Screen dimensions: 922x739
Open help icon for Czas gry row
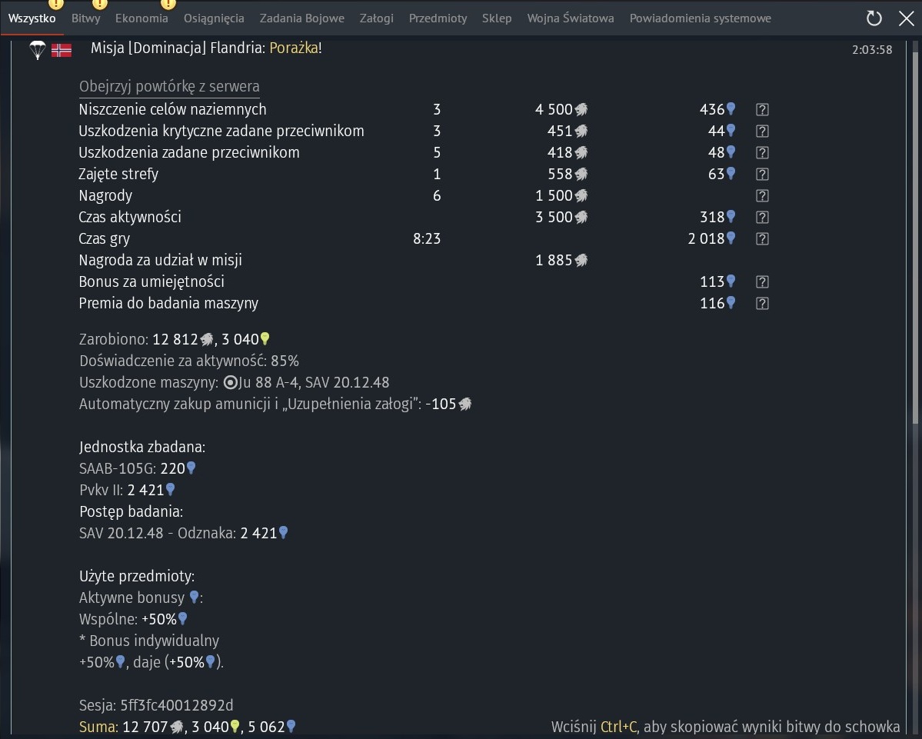(x=762, y=239)
